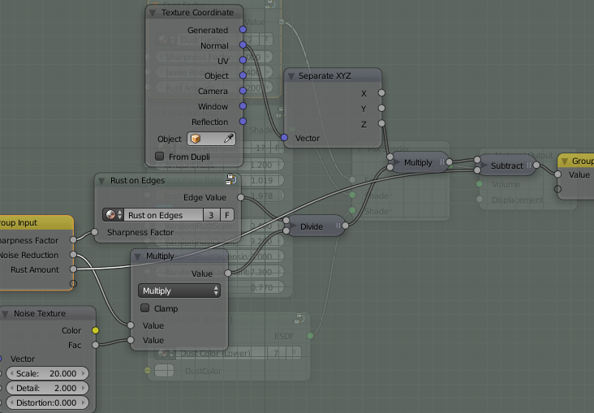Select the Group Input node header
Image resolution: width=594 pixels, height=413 pixels.
click(x=37, y=222)
